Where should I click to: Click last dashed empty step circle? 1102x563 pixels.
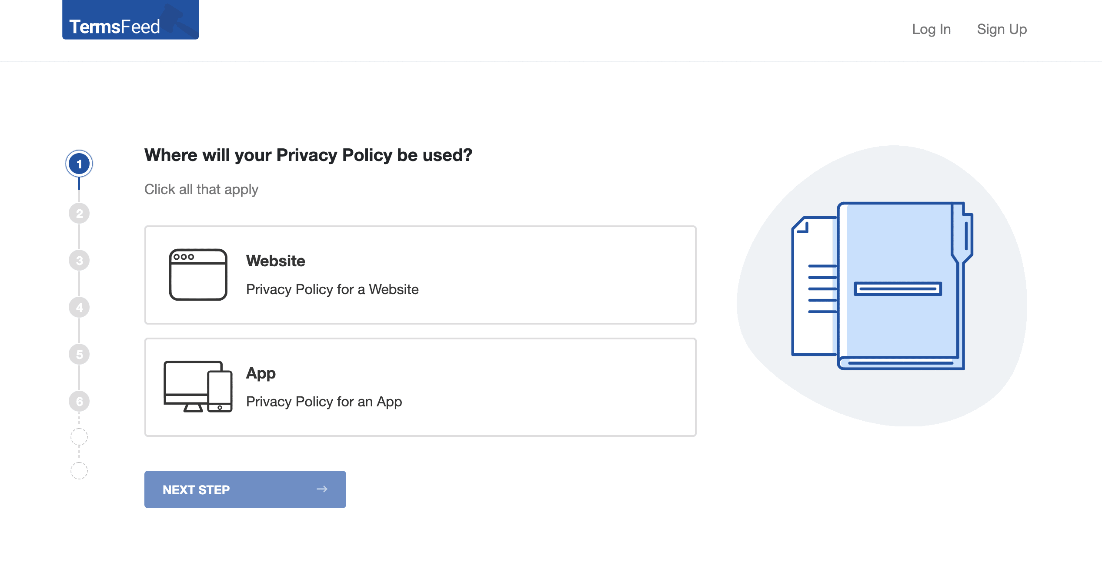[79, 470]
